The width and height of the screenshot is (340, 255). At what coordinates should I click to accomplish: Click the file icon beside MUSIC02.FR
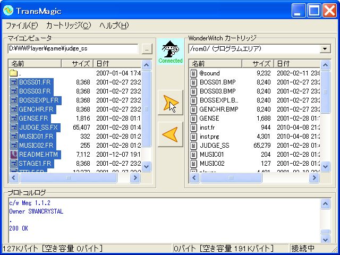14,145
